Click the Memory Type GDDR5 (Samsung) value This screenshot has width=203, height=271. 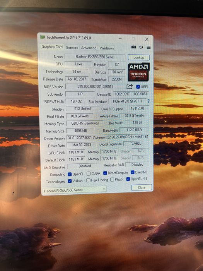click(85, 123)
